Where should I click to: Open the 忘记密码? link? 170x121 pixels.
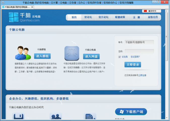[135, 57]
